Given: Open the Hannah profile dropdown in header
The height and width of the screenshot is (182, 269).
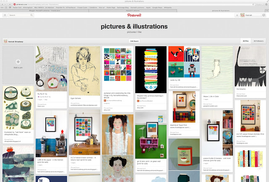Looking at the screenshot, I should [251, 15].
